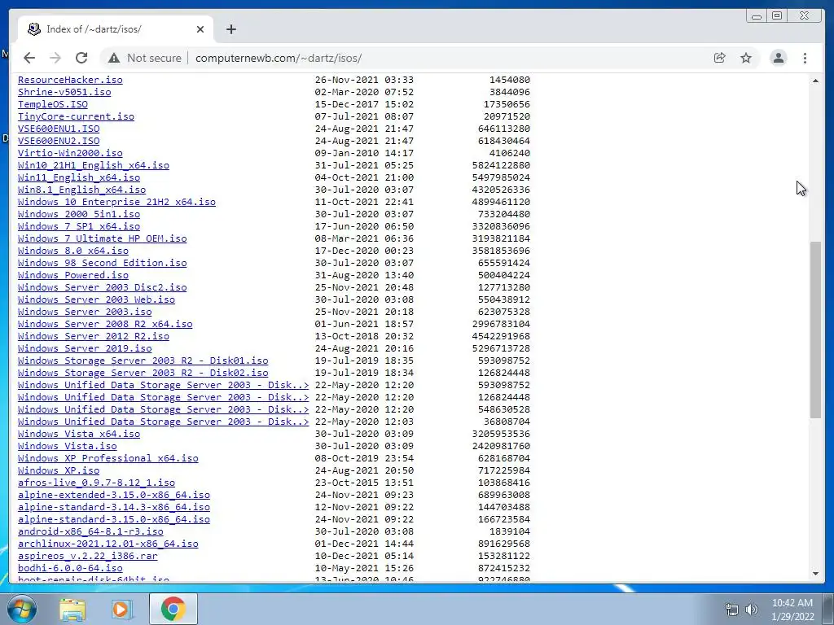Click Windows 7 Ultimate HP OEM.iso
Viewport: 834px width, 625px height.
[x=102, y=238]
